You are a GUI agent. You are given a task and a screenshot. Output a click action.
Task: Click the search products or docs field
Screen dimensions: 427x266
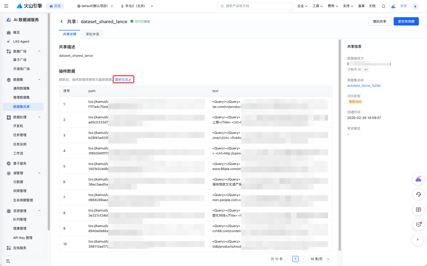click(x=255, y=6)
